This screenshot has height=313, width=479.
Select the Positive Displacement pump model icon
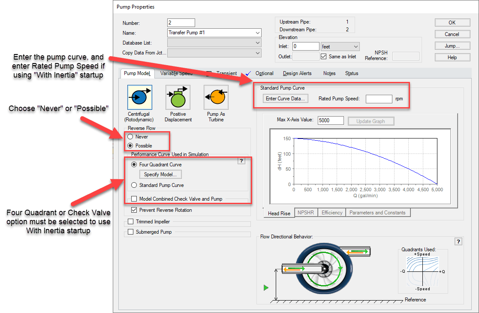click(x=178, y=97)
